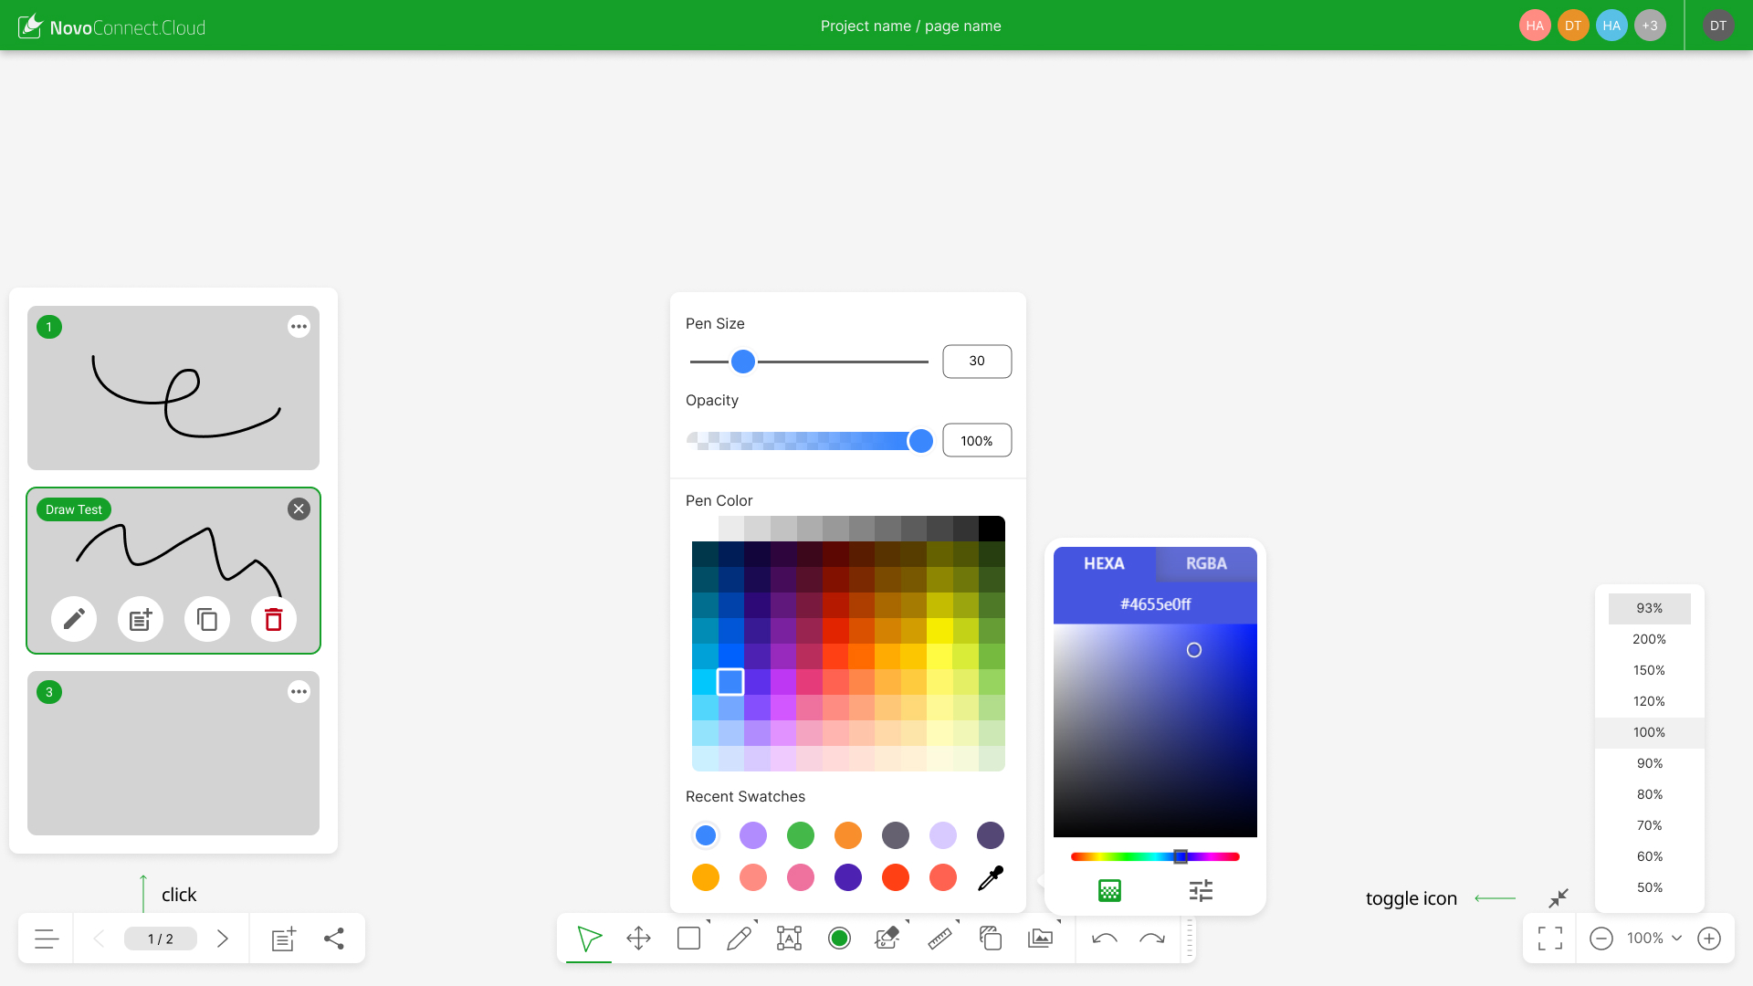Click the eyedropper color picker icon
This screenshot has width=1753, height=986.
click(990, 878)
